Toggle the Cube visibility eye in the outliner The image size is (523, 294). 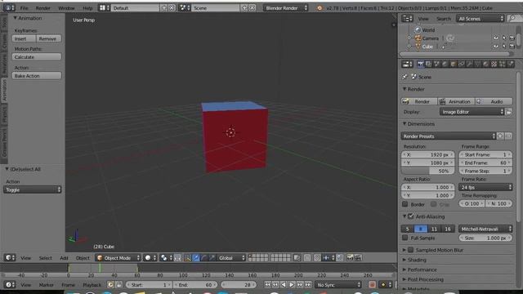[x=496, y=47]
